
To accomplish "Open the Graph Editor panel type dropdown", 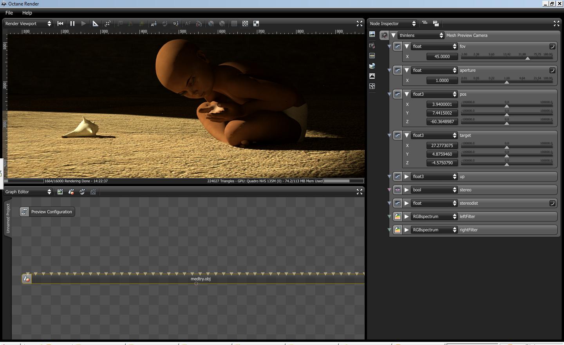I will 28,192.
